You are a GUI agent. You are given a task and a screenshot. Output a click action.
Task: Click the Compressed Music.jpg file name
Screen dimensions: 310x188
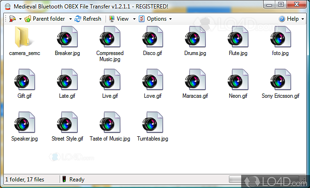[x=110, y=56]
